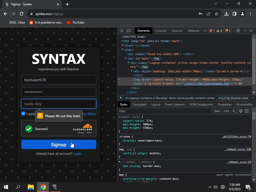The width and height of the screenshot is (256, 192).
Task: Click the issues count badge
Action: [228, 30]
